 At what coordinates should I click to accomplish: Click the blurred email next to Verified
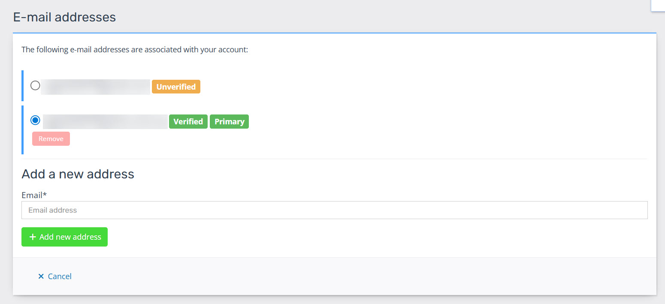coord(105,122)
